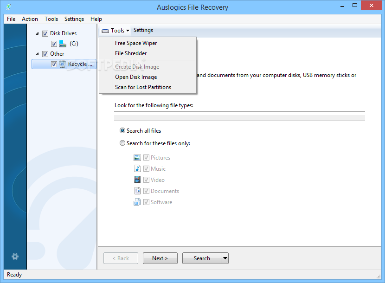Uncheck the (C:) drive checkbox

54,44
